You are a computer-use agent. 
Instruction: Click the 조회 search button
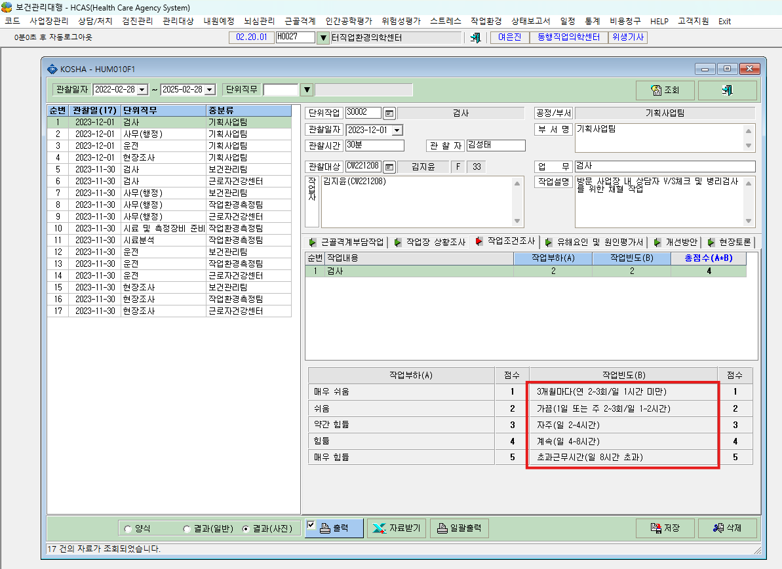pyautogui.click(x=665, y=90)
